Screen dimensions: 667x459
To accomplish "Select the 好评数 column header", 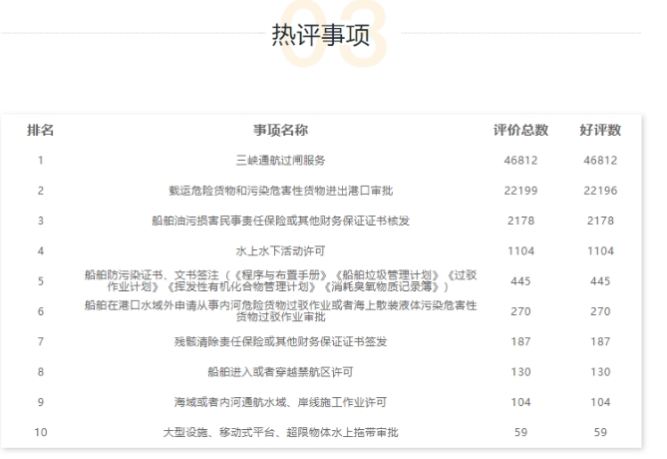I will click(x=599, y=130).
